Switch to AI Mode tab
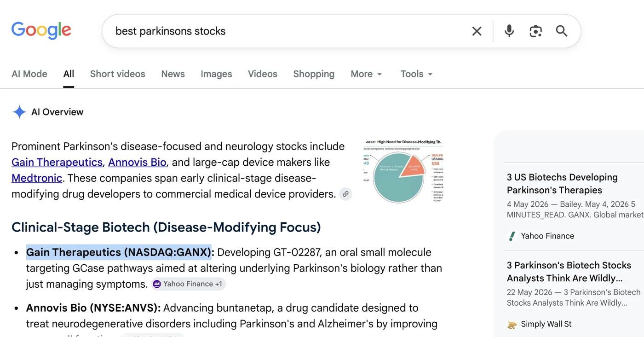The width and height of the screenshot is (644, 337). 29,74
